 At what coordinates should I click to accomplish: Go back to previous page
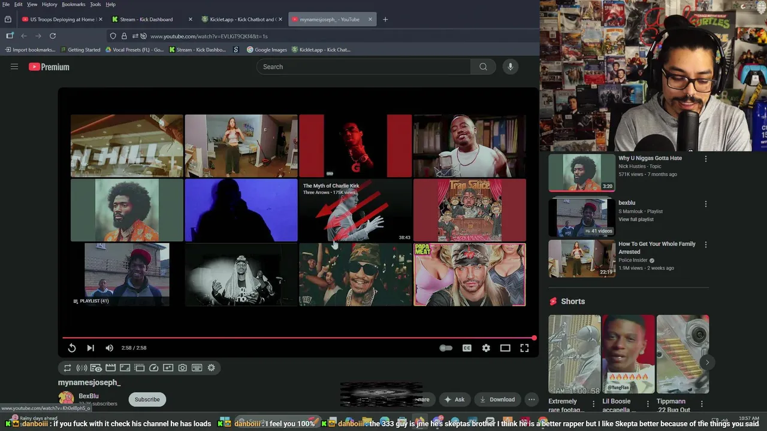pos(24,36)
